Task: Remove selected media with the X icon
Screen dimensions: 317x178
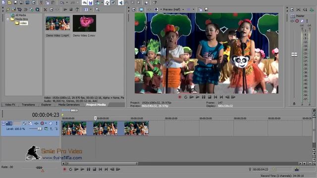Action: coord(45,9)
